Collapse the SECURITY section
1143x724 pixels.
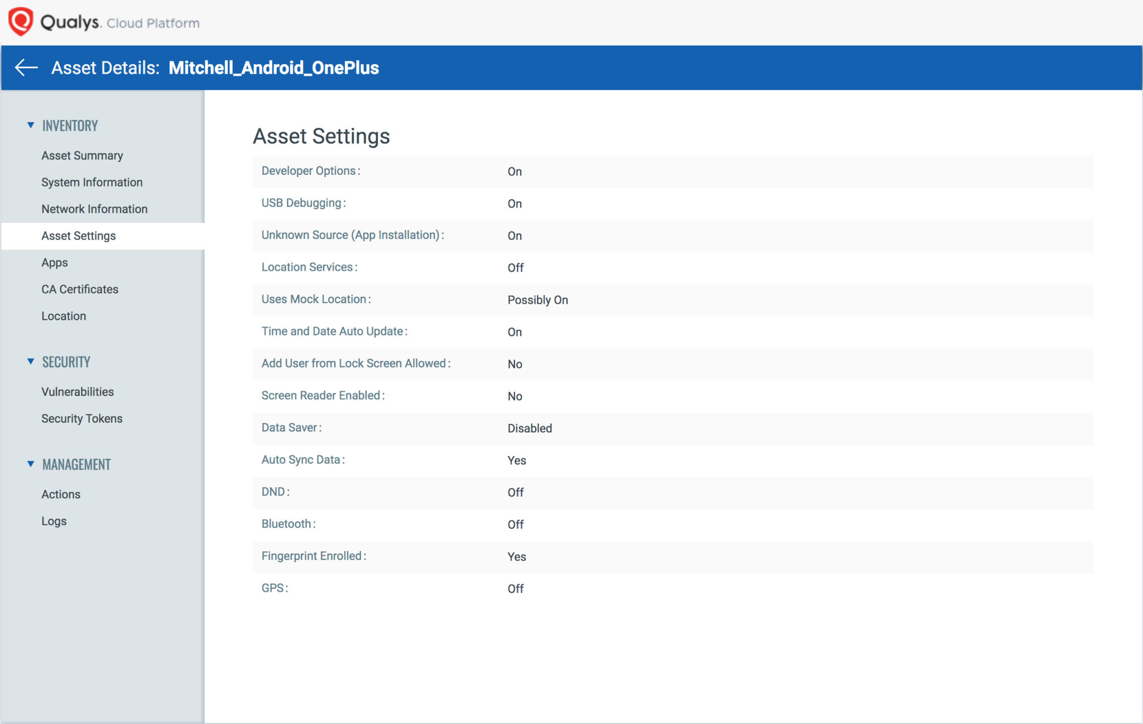[31, 362]
